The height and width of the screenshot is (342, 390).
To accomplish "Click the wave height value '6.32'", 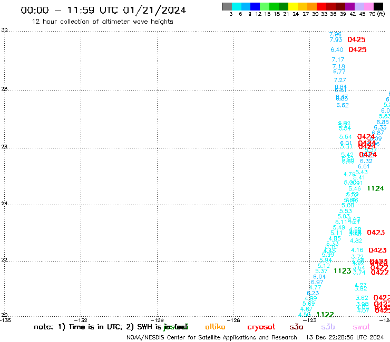I will [366, 161].
